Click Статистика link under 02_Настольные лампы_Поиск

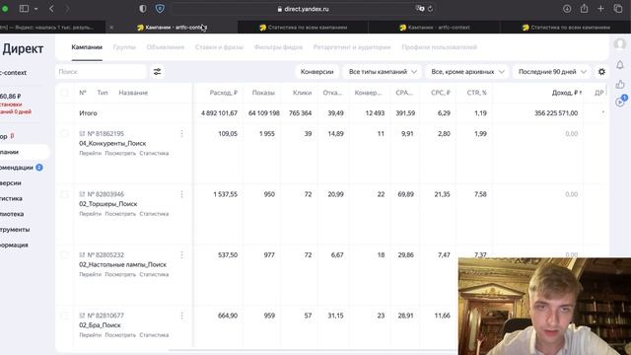(154, 274)
